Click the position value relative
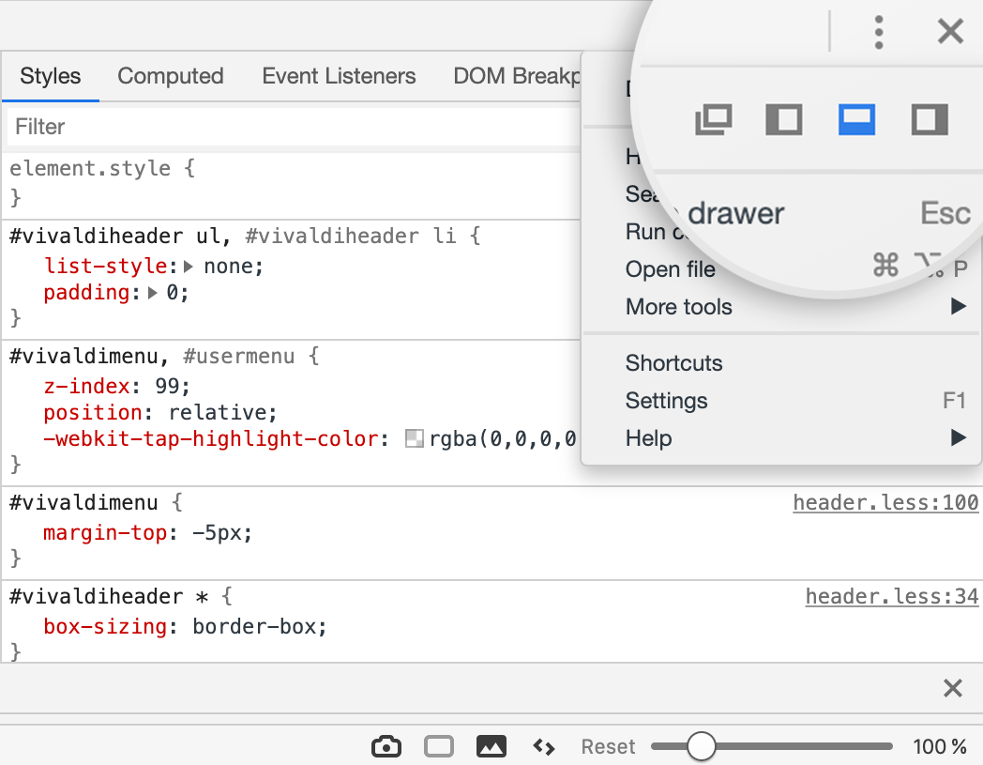 [219, 412]
